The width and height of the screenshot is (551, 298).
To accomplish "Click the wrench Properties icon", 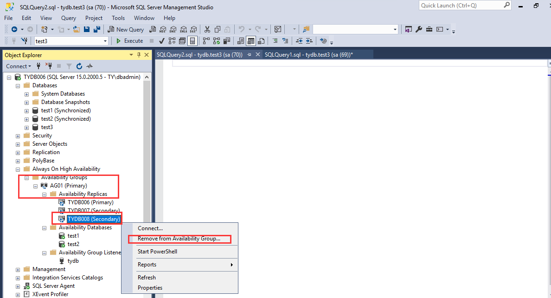I will (418, 30).
